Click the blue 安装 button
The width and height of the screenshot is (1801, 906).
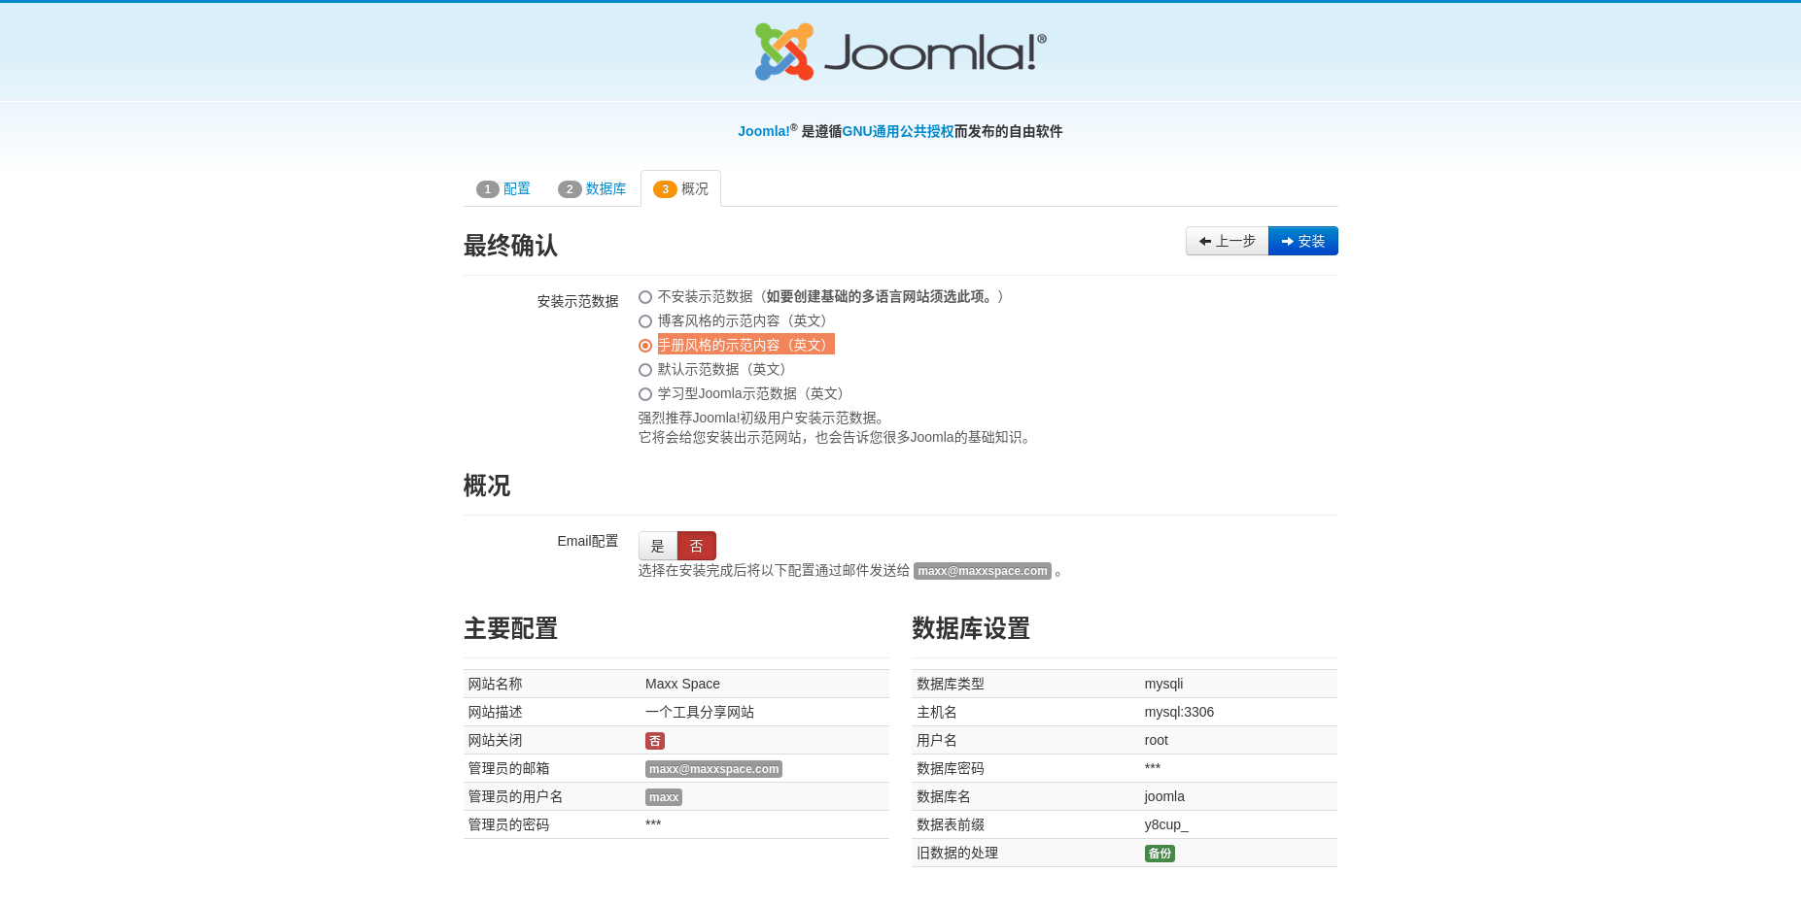tap(1303, 241)
